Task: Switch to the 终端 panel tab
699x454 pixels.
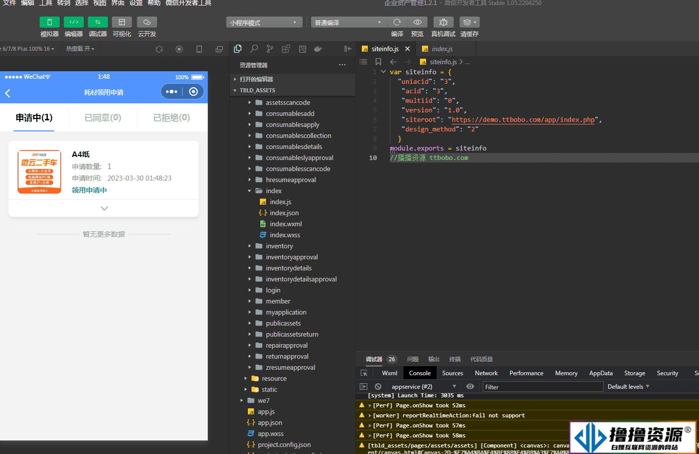Action: pos(455,359)
